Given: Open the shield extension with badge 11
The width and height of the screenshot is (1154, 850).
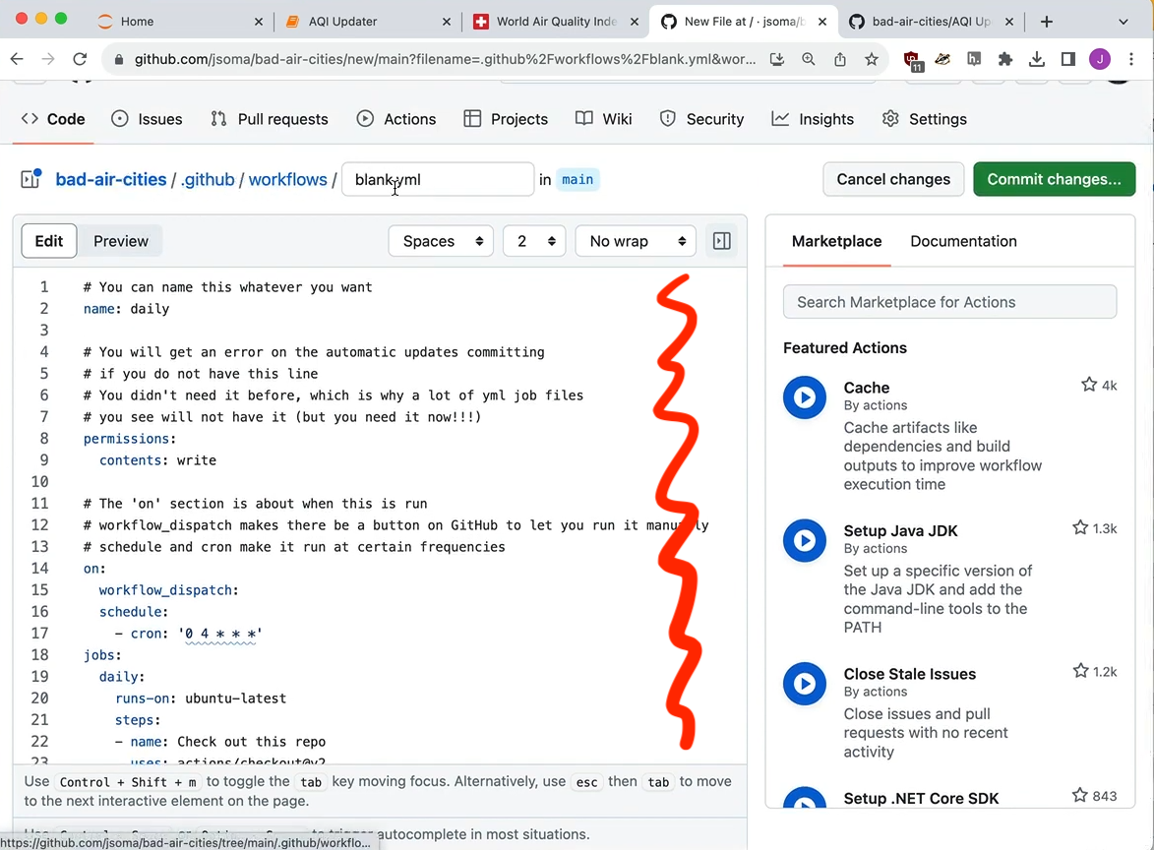Looking at the screenshot, I should [x=913, y=61].
